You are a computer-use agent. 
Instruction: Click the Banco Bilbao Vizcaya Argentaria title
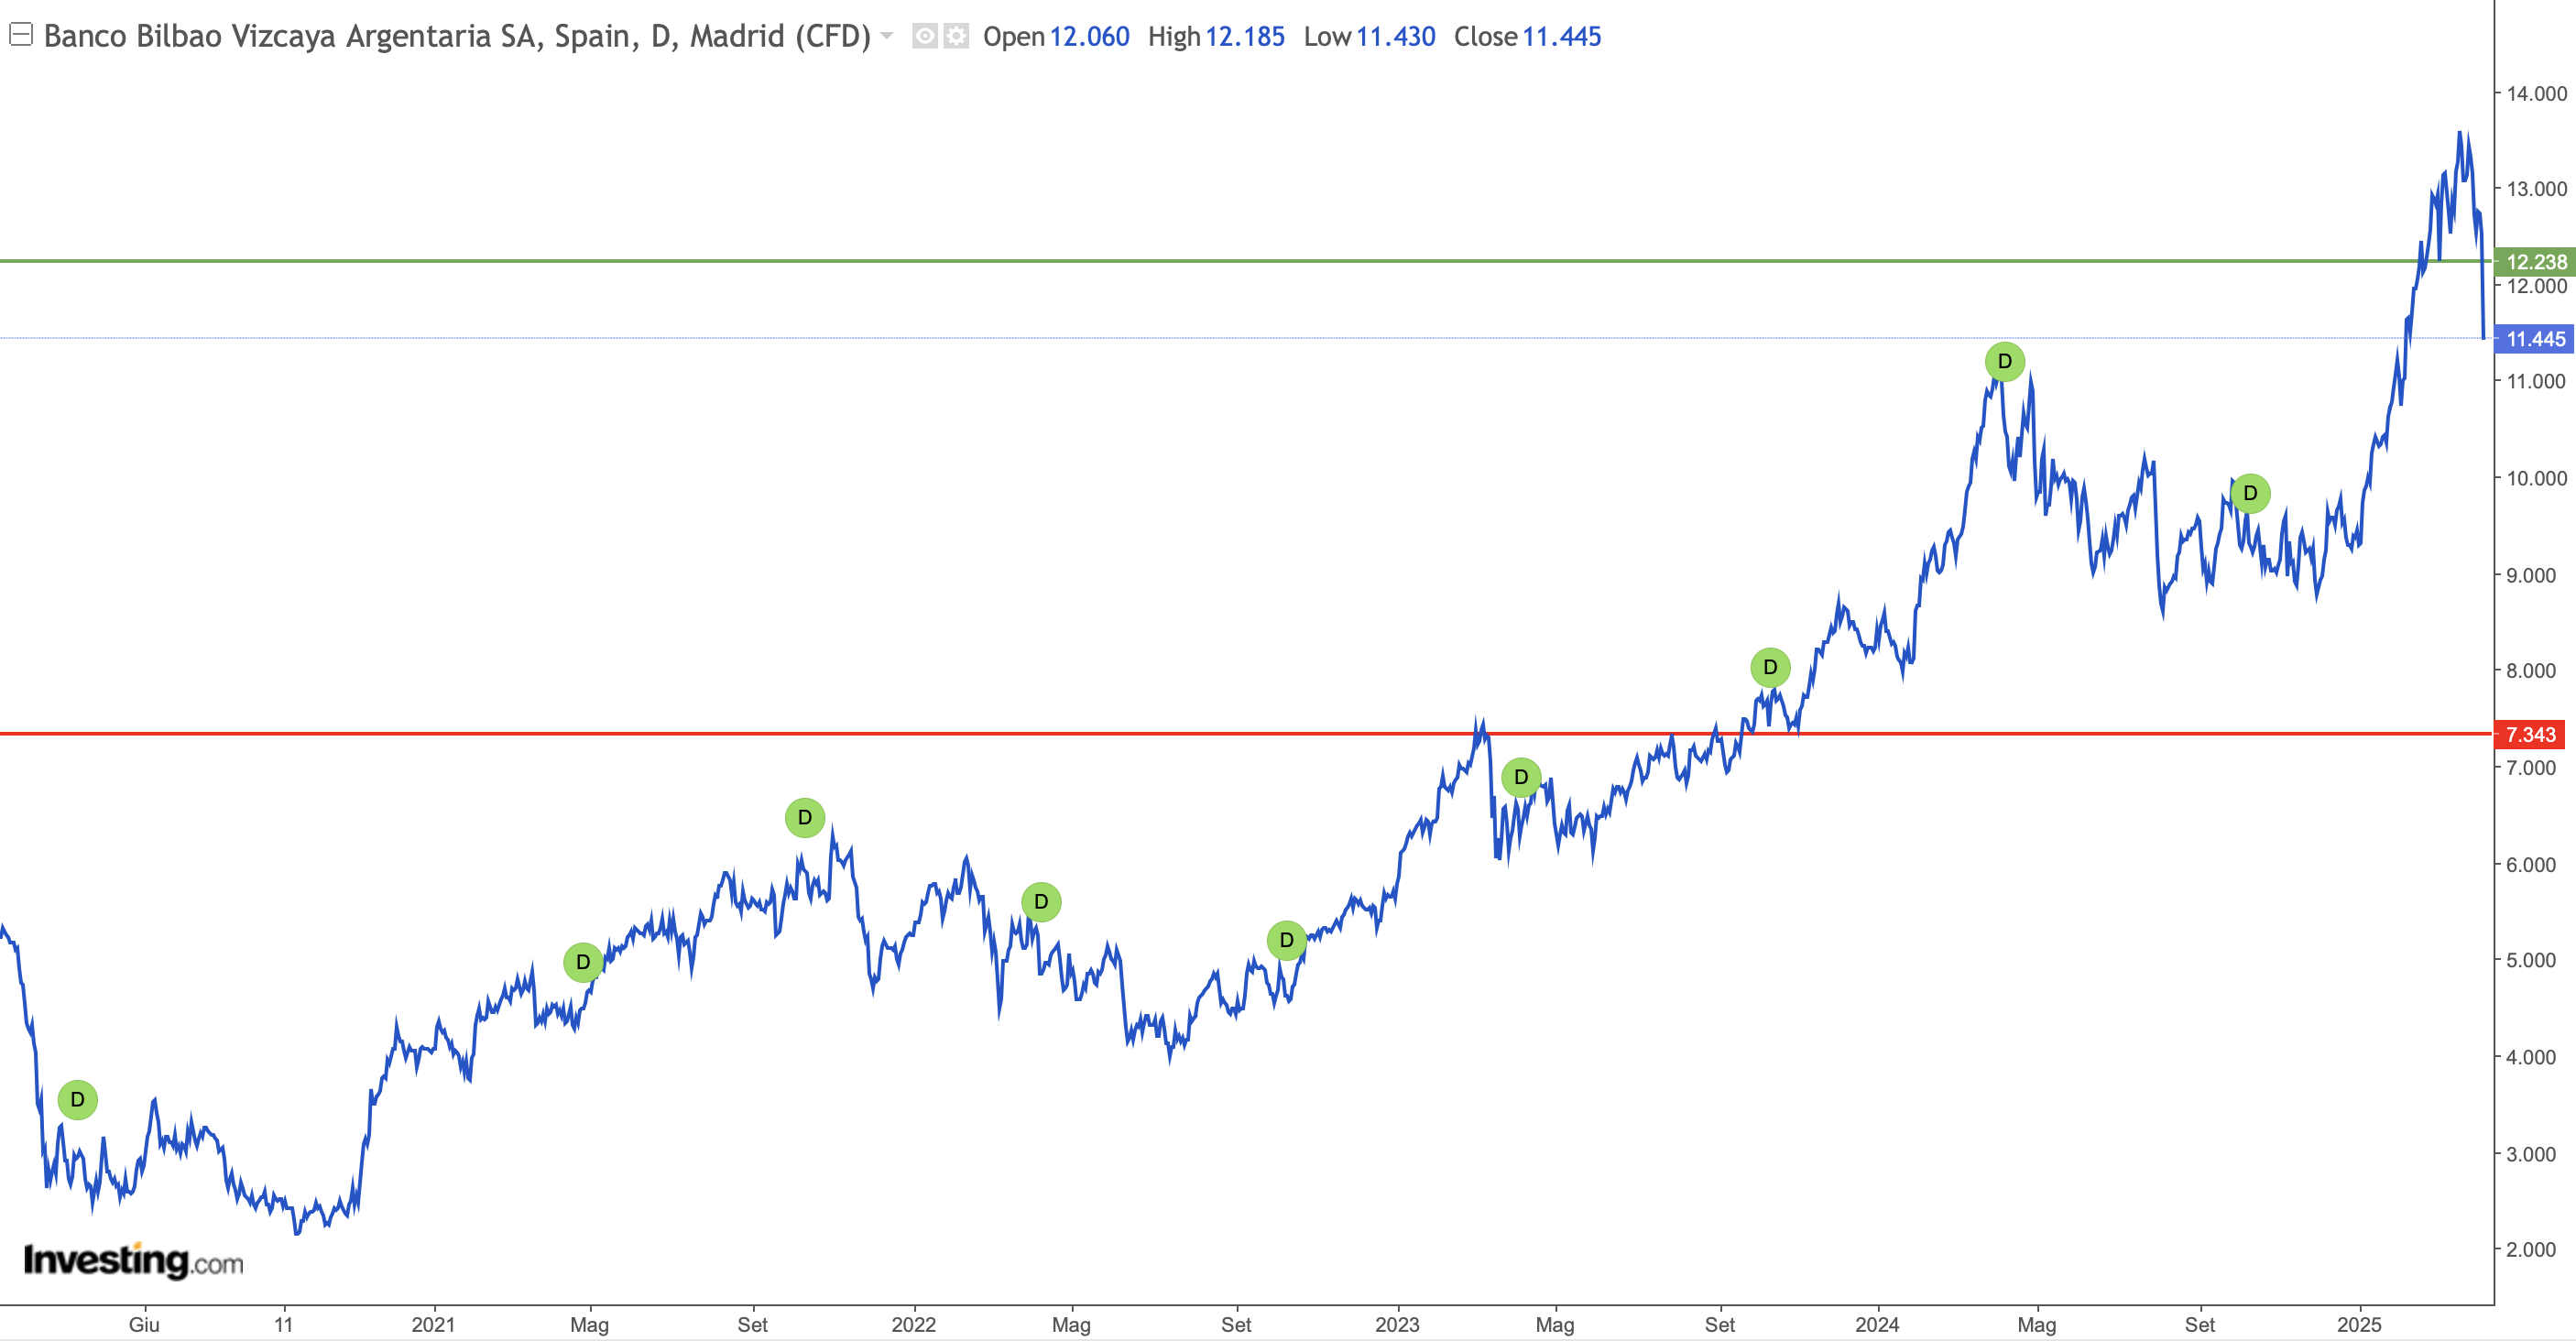click(457, 36)
